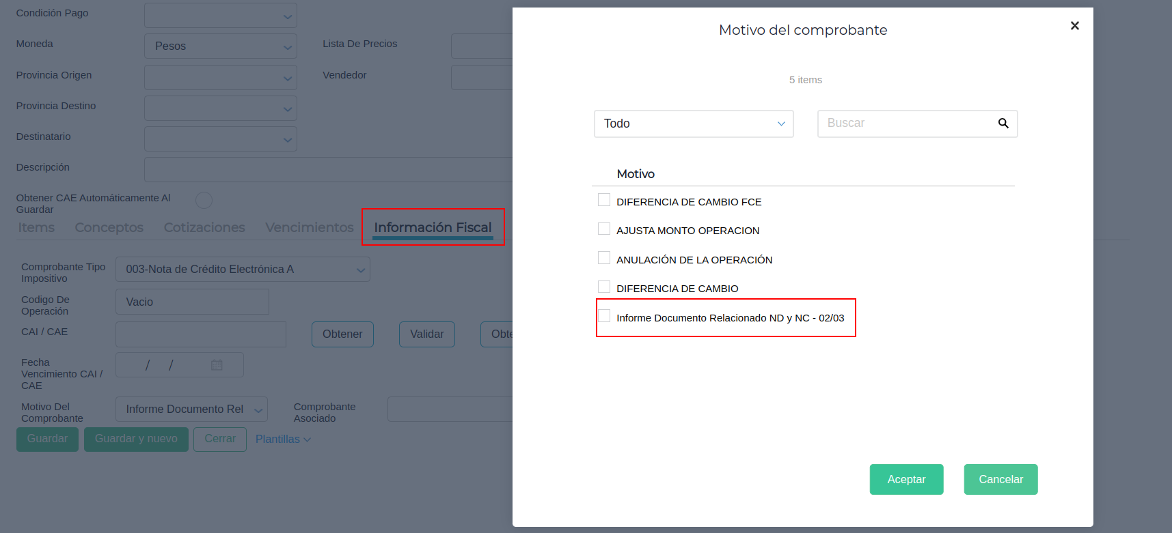Open the Vencimientos tab
This screenshot has width=1172, height=533.
point(309,228)
